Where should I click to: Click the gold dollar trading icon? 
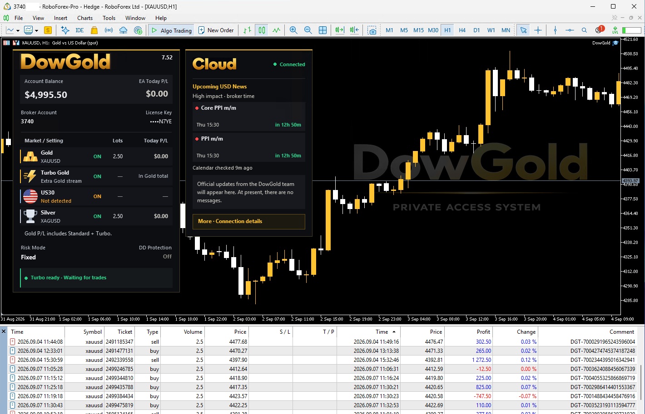point(48,30)
